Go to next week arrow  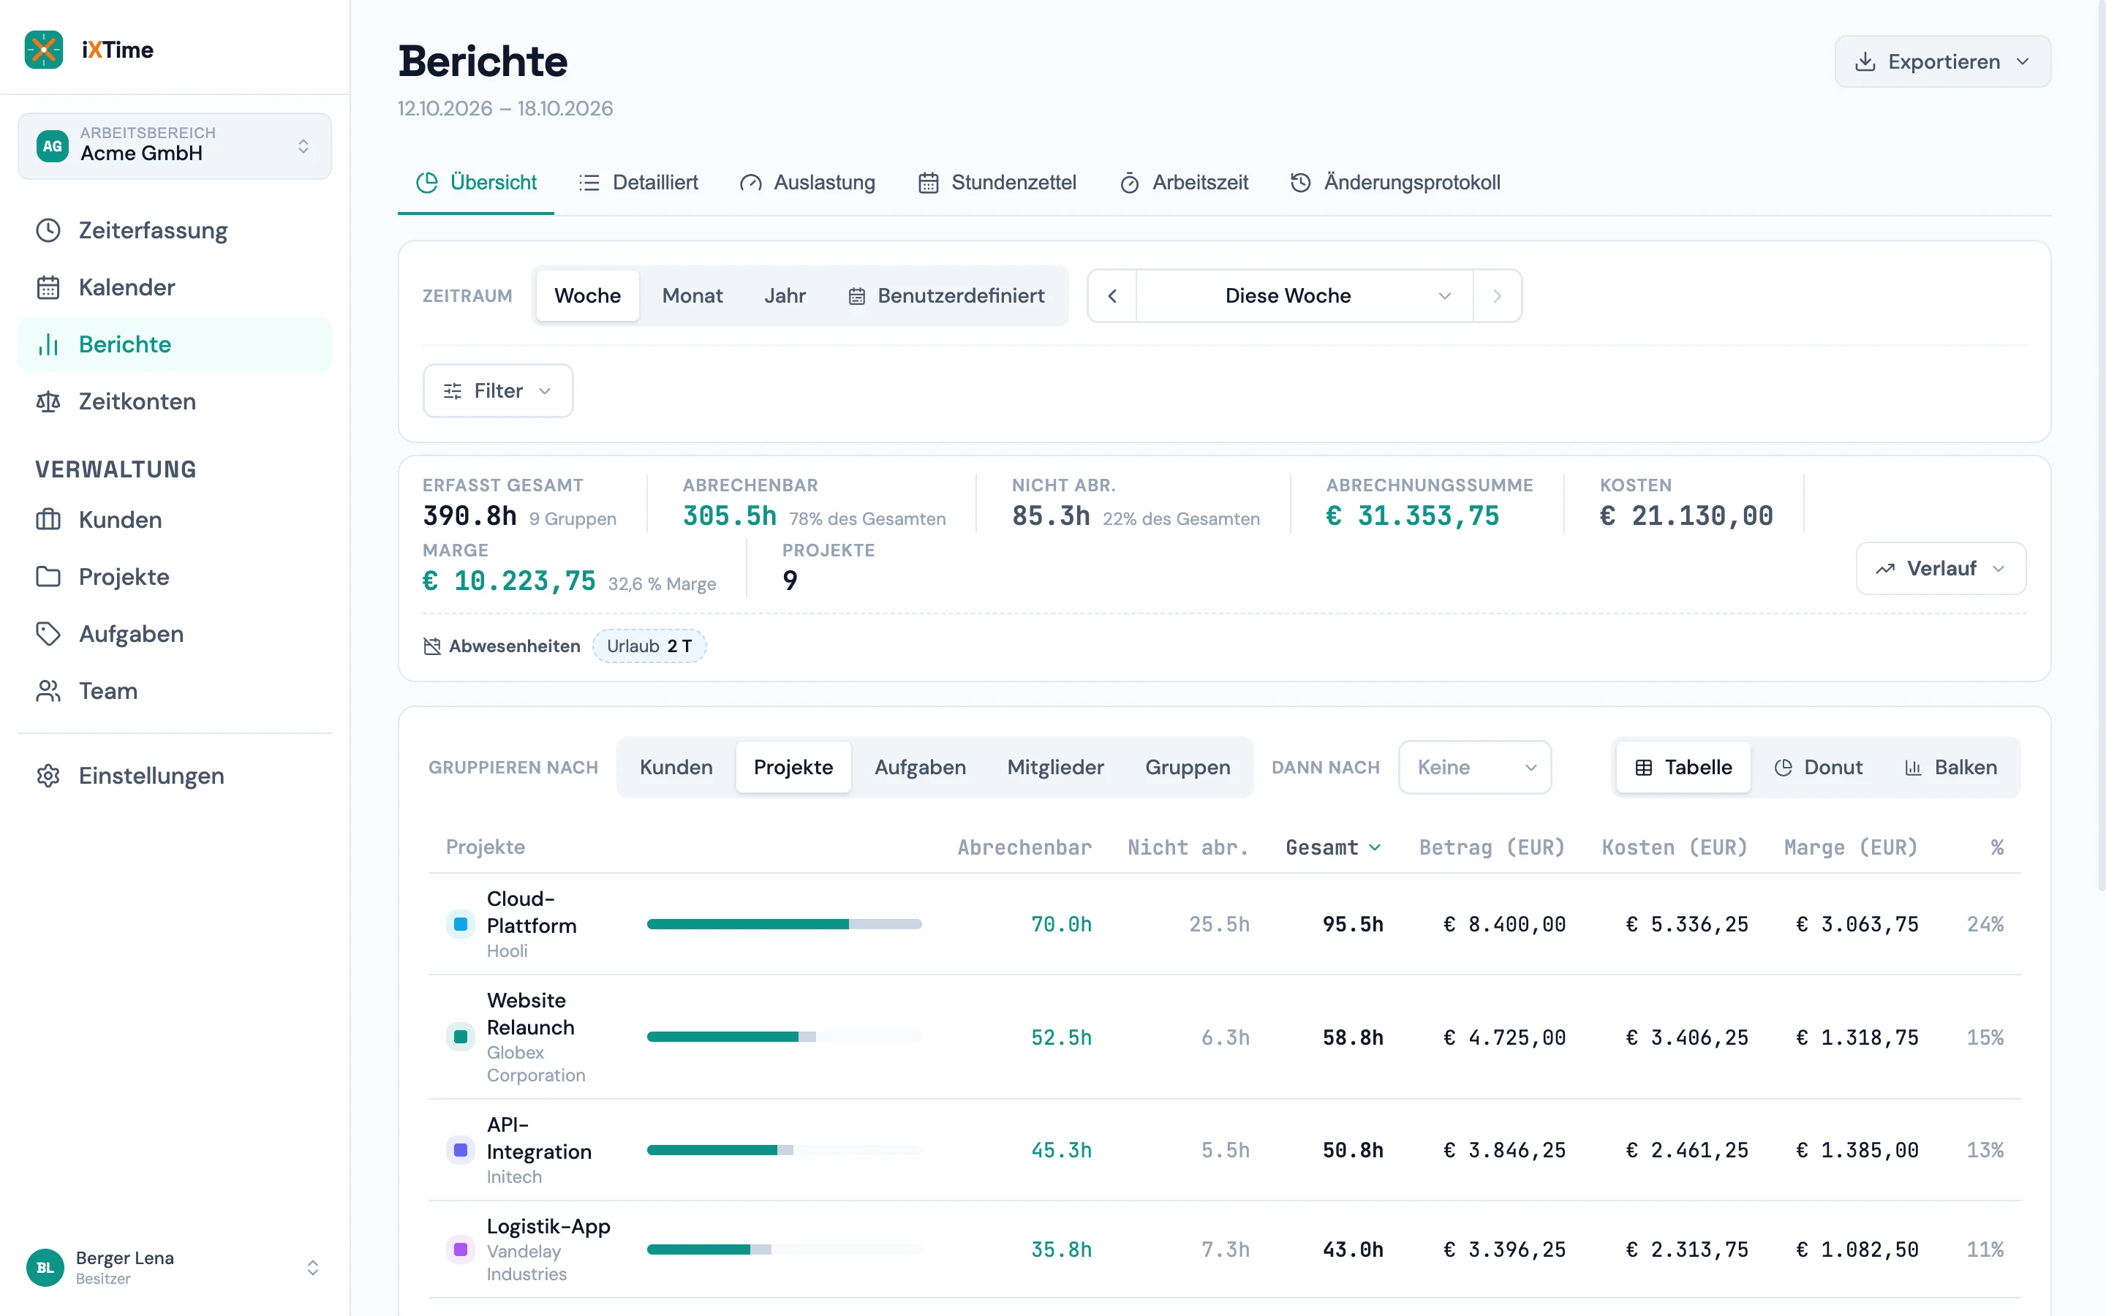pos(1497,296)
